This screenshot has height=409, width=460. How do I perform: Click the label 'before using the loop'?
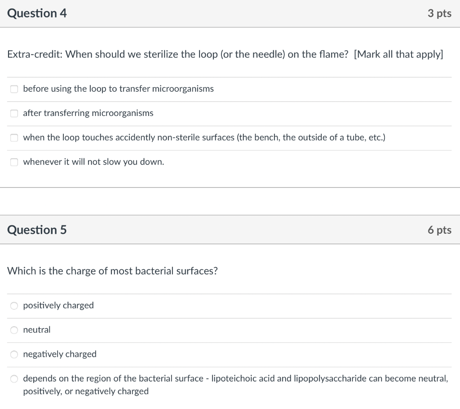point(118,89)
